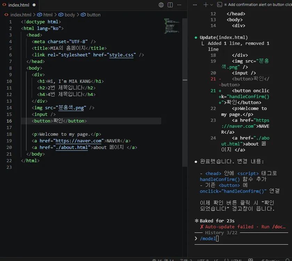Click the unsaved dot on index.html tab
Screen dimensions: 292x261
click(34, 5)
